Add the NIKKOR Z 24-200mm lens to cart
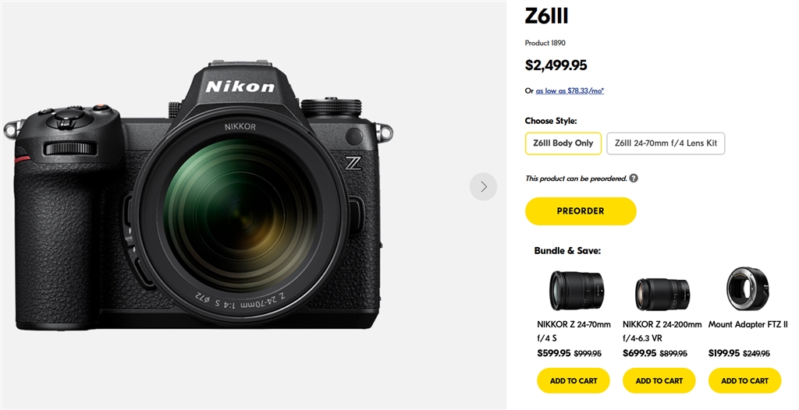 (x=659, y=380)
